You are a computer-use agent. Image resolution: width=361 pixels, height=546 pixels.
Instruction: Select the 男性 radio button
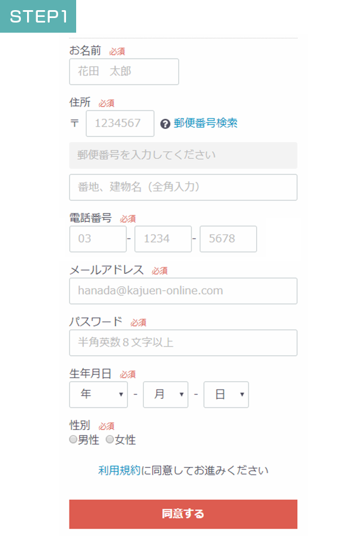tap(73, 440)
